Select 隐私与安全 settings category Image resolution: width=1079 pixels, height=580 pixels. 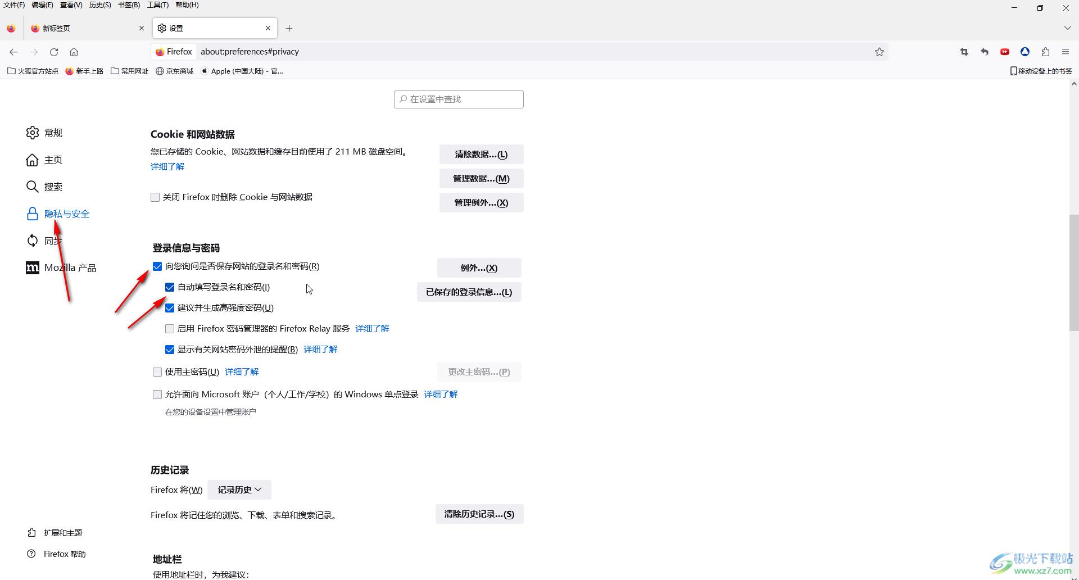click(x=58, y=214)
